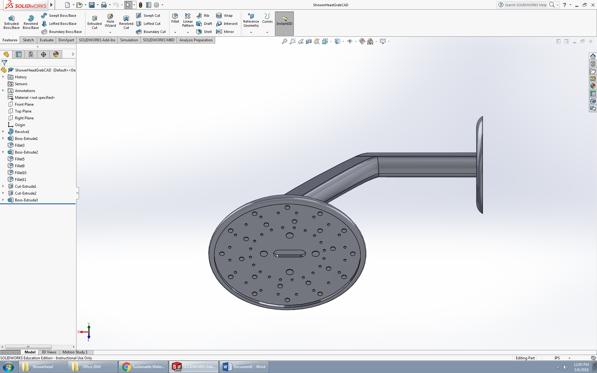Open Reference Geometry tool
The image size is (597, 373).
251,20
